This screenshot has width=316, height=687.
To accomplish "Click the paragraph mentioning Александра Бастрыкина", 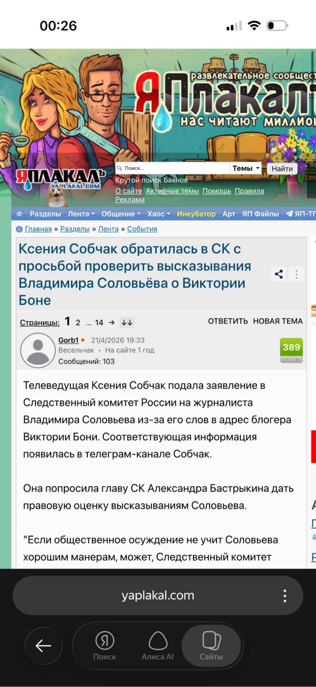I will [158, 497].
